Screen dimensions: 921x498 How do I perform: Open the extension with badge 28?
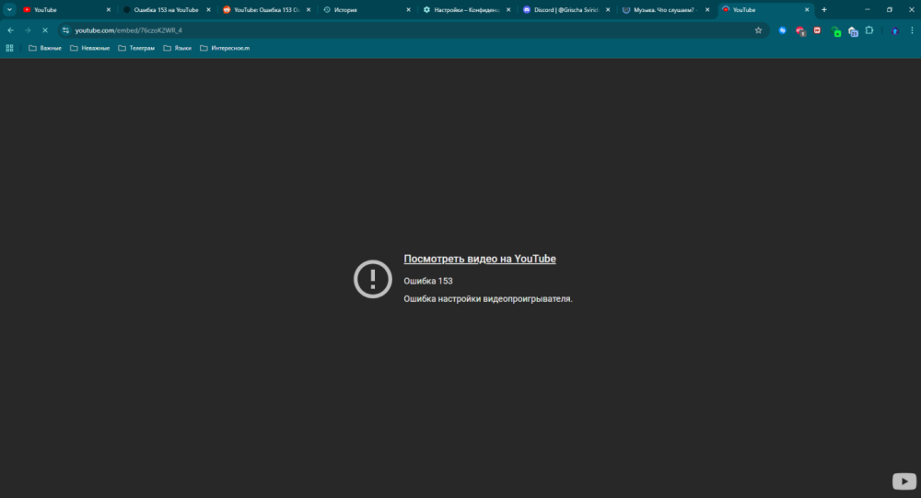click(853, 31)
